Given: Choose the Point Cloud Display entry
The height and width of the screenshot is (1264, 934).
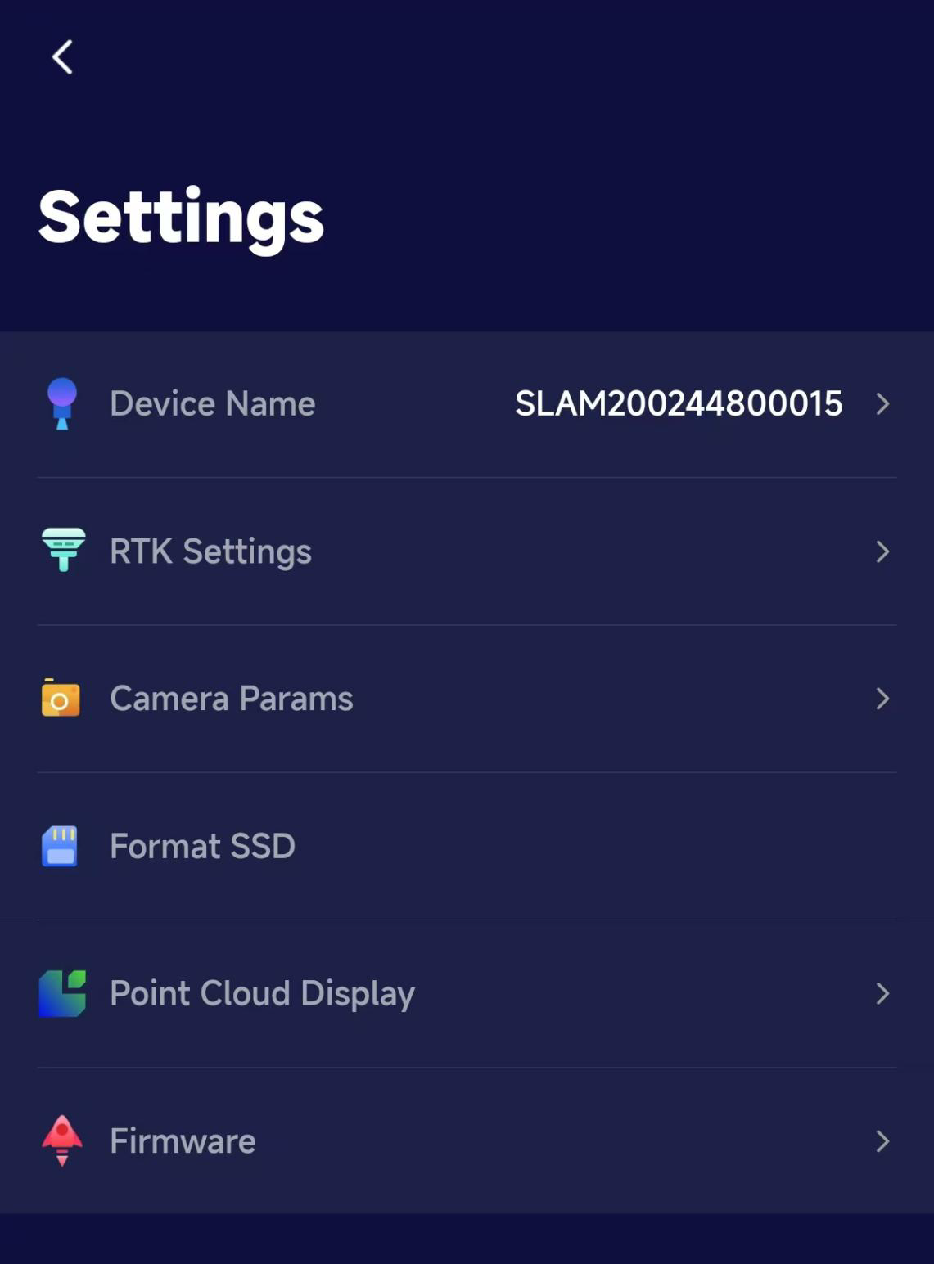Looking at the screenshot, I should click(262, 993).
